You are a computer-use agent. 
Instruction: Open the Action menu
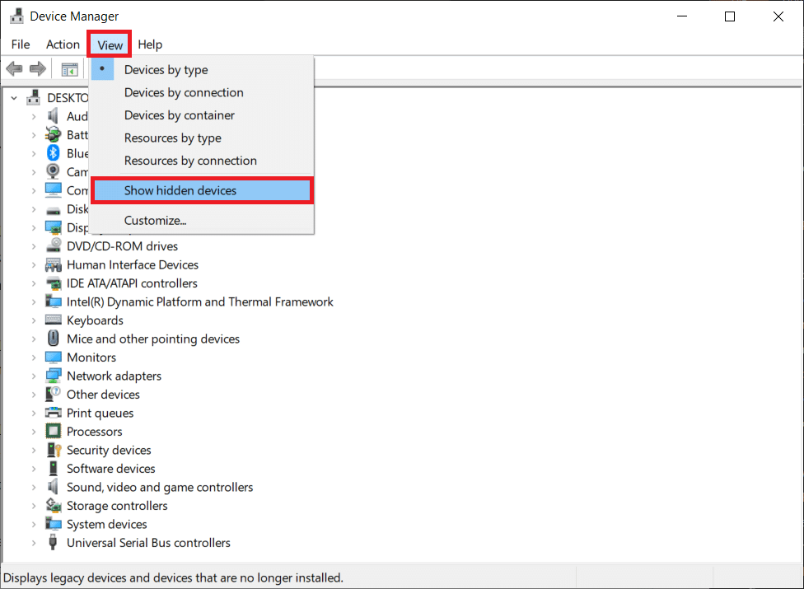point(63,44)
